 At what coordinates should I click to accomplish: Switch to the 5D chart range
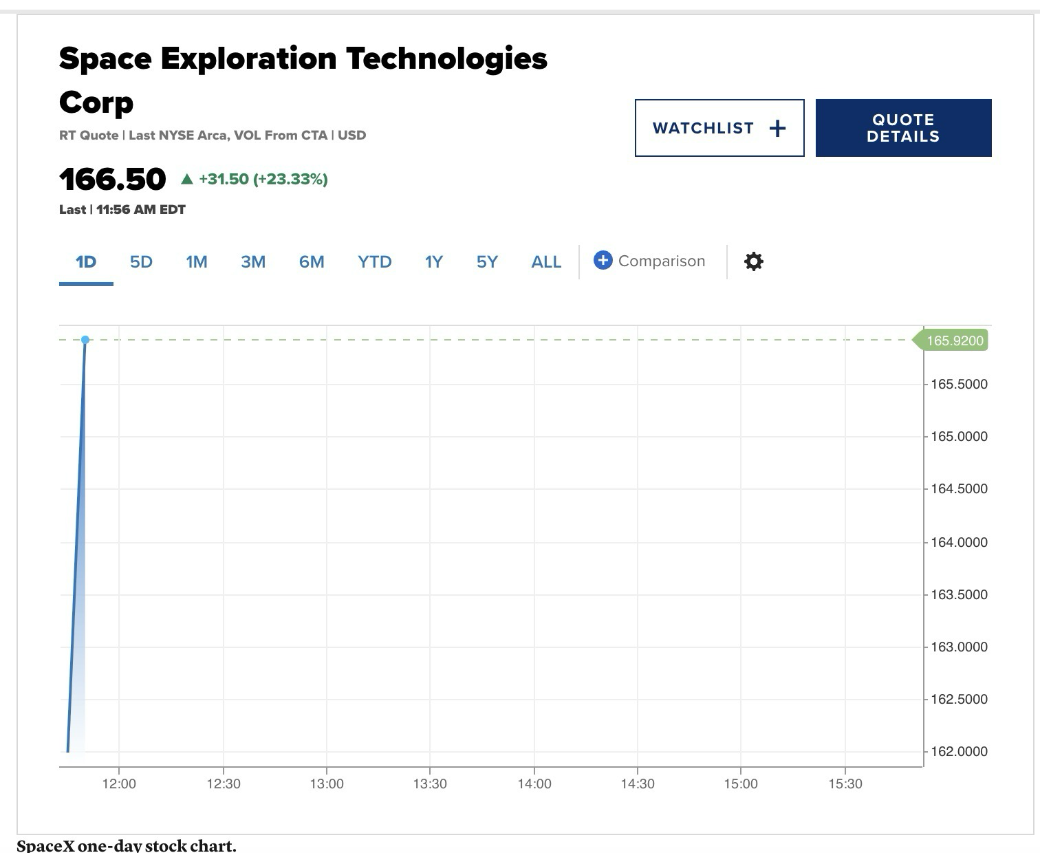(x=141, y=262)
